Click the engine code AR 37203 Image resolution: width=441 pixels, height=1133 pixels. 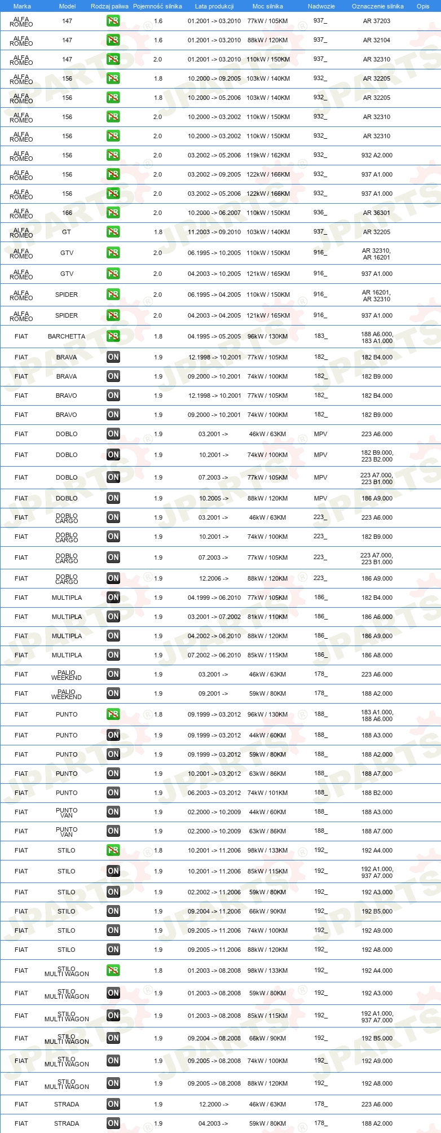pyautogui.click(x=377, y=21)
